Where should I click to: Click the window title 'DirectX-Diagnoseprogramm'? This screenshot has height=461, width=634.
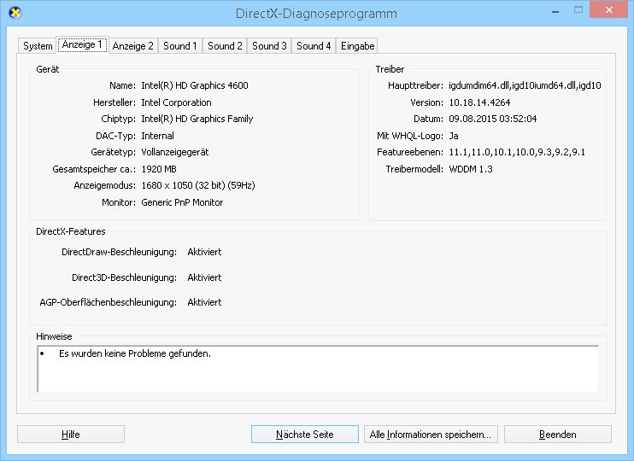316,14
